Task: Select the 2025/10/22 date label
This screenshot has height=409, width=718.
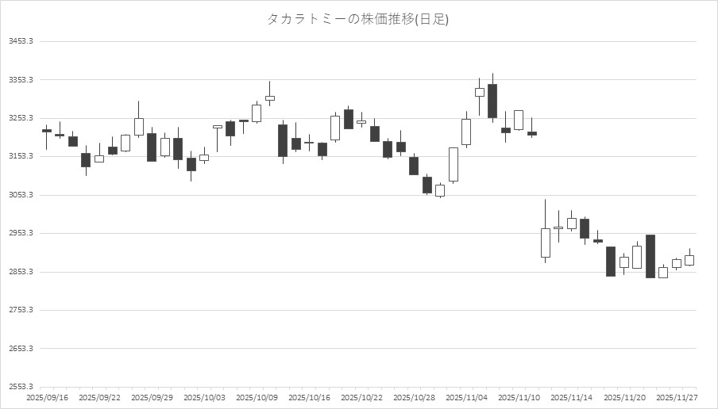Action: [x=362, y=397]
